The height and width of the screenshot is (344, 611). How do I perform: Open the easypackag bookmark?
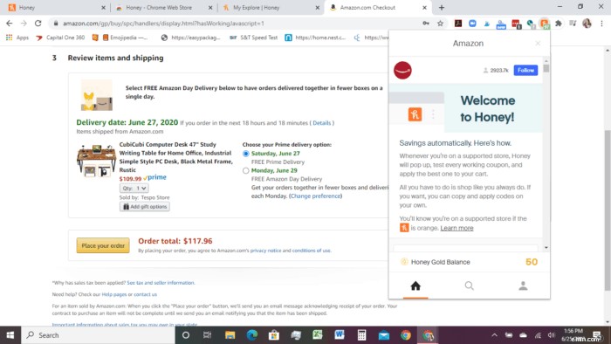click(x=191, y=38)
